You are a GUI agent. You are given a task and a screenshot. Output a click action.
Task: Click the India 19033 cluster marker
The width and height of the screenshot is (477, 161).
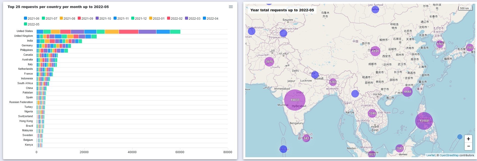pos(295,100)
